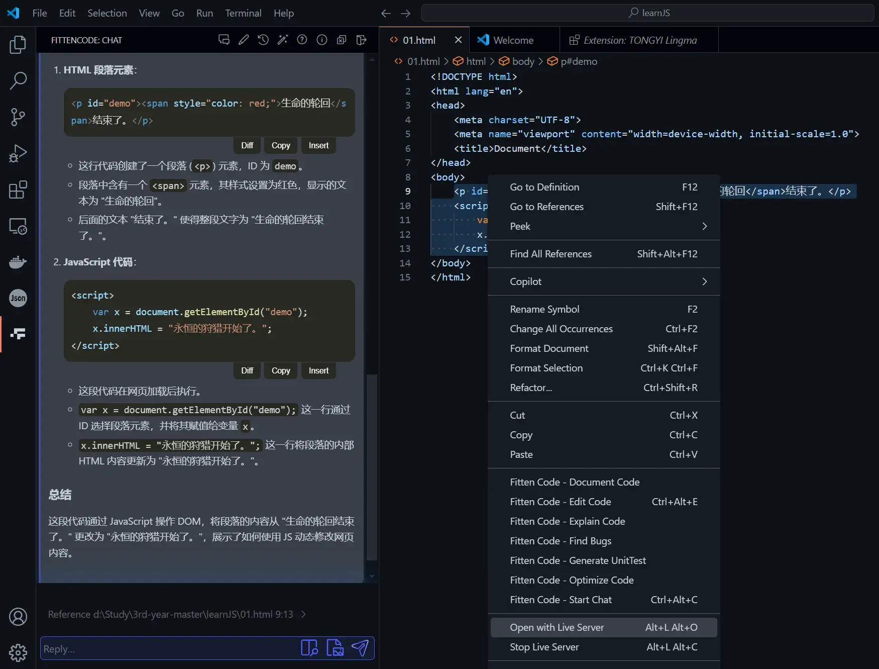Open the Json extension icon
The width and height of the screenshot is (879, 669).
point(18,298)
